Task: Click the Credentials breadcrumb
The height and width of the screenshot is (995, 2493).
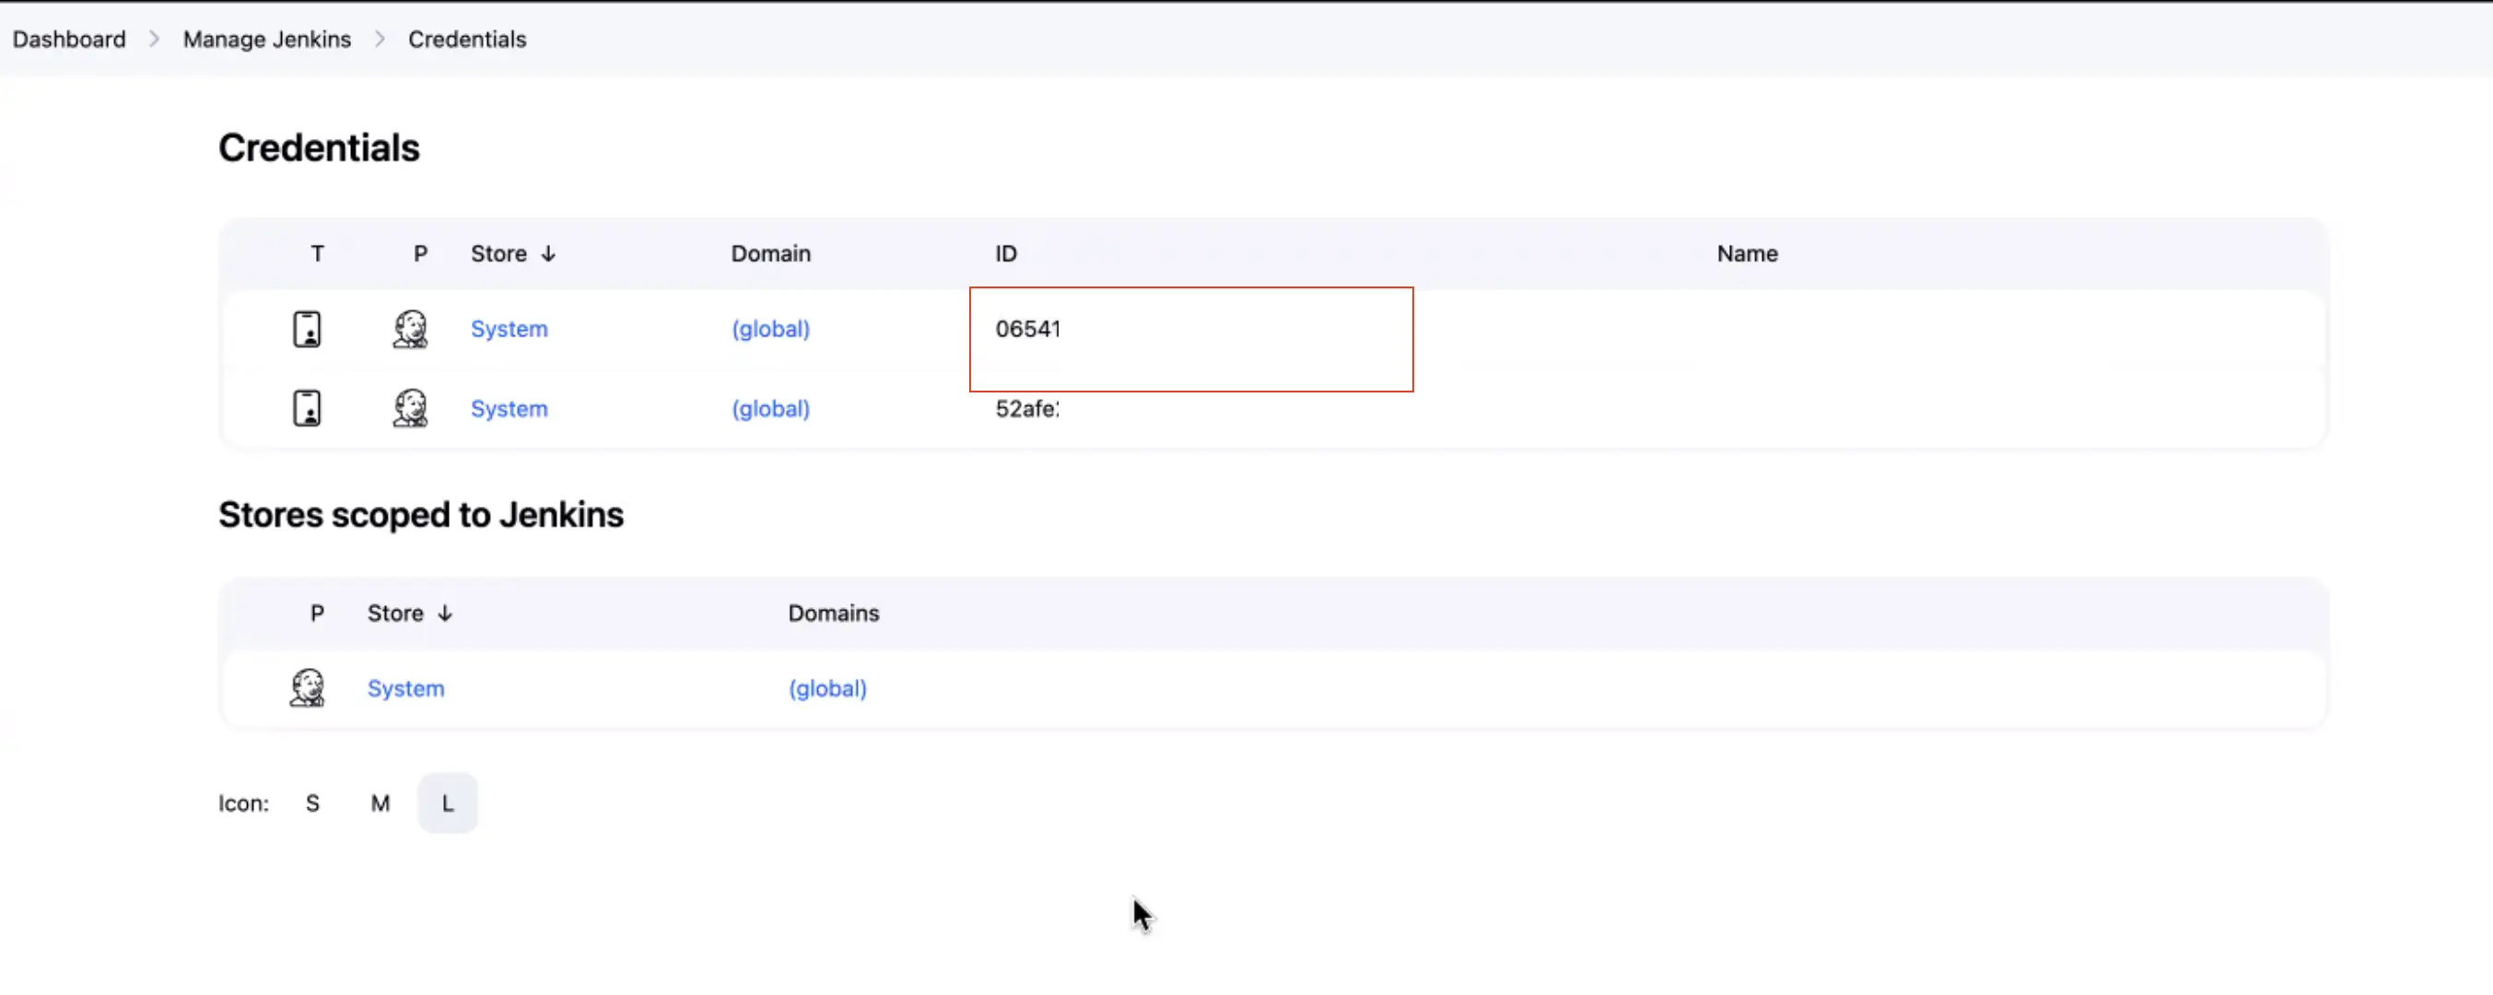Action: [467, 39]
